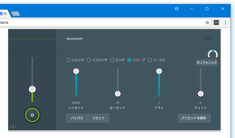The image size is (235, 138).
Task: Click the version number 2.3.7
Action: (13, 127)
